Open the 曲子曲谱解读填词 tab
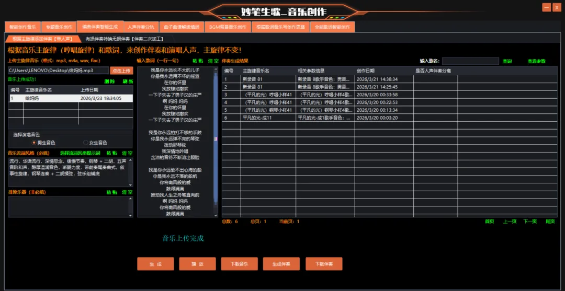Viewport: 565px width, 291px height. 181,27
